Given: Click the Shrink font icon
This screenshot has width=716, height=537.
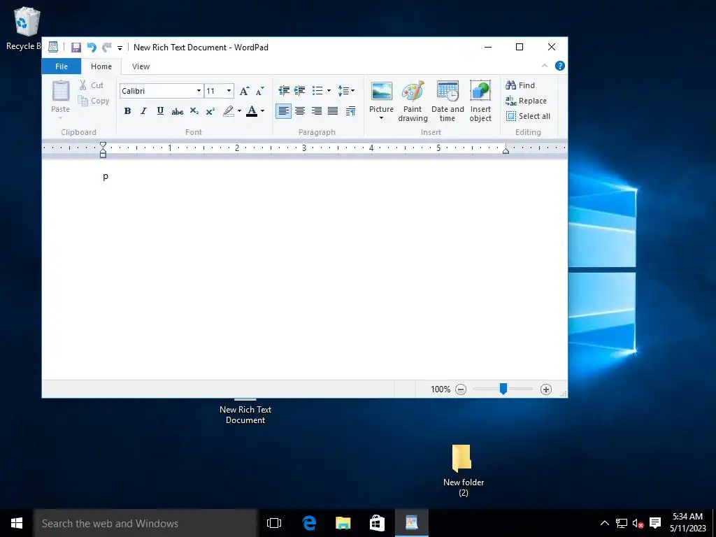Looking at the screenshot, I should tap(260, 91).
